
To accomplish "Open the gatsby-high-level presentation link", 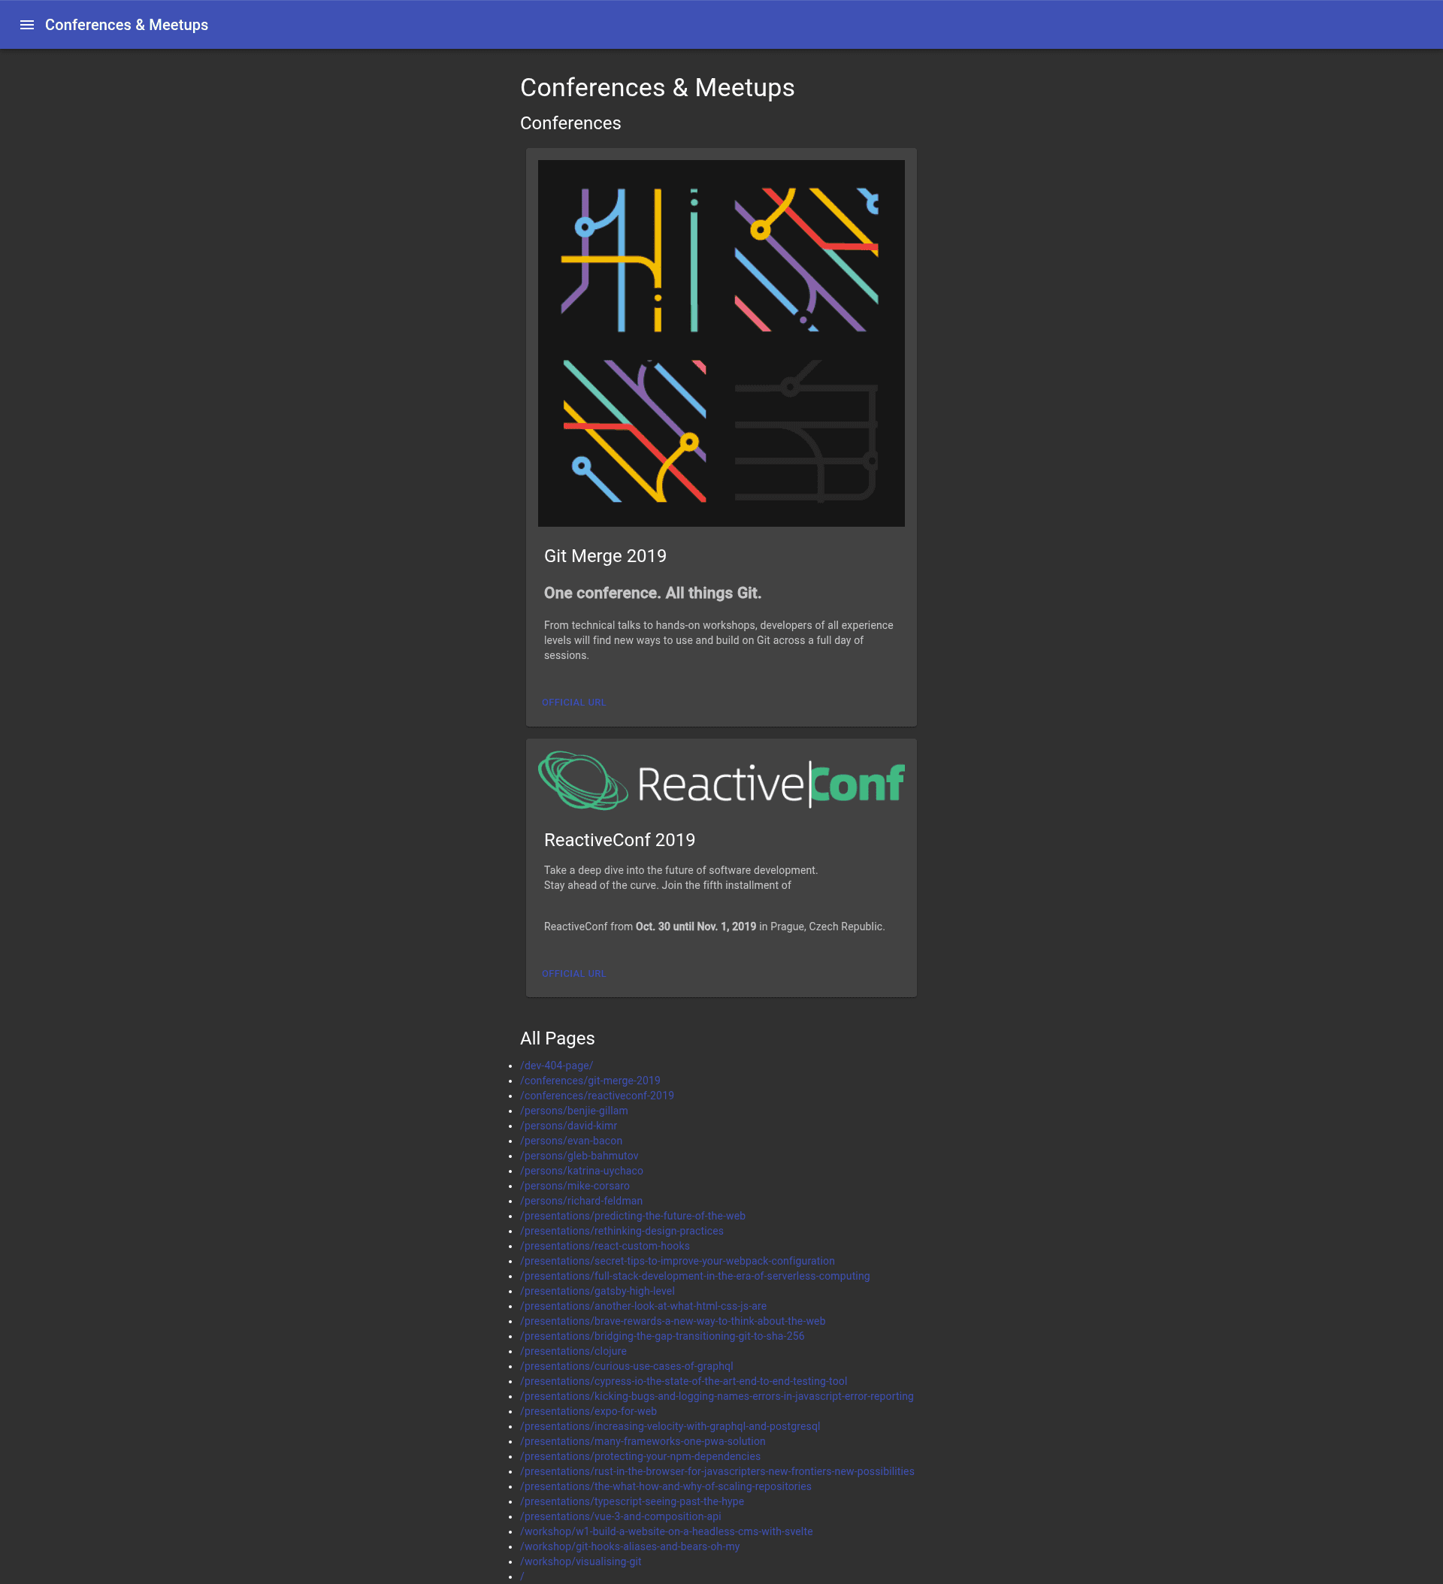I will tap(597, 1291).
